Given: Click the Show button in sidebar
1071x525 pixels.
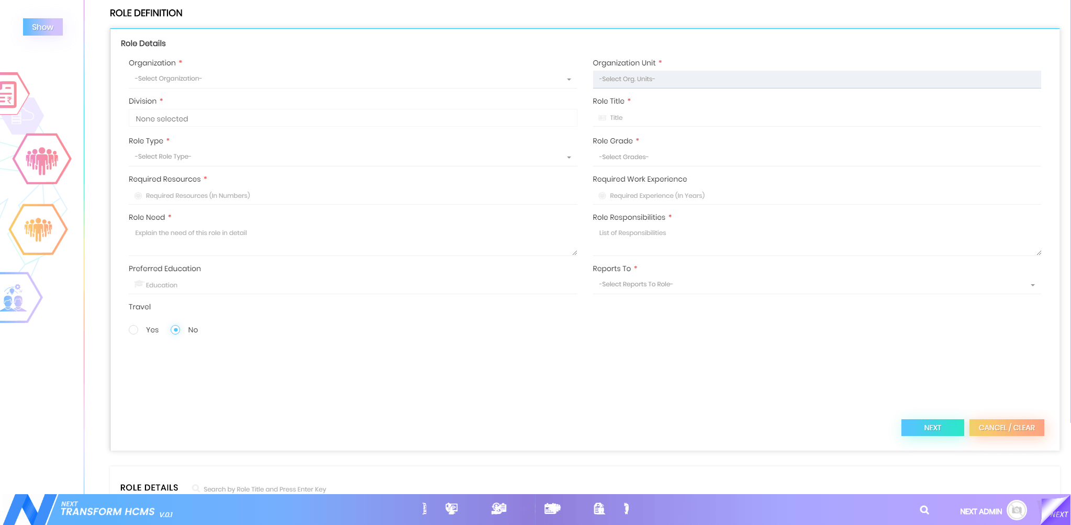Looking at the screenshot, I should [x=43, y=27].
